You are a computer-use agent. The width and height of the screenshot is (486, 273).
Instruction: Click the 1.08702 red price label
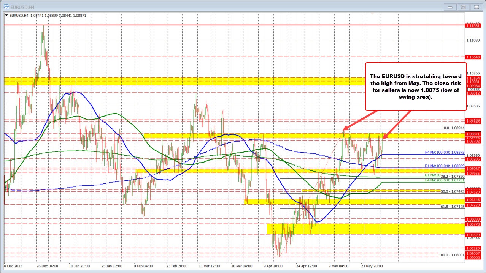tap(473, 141)
